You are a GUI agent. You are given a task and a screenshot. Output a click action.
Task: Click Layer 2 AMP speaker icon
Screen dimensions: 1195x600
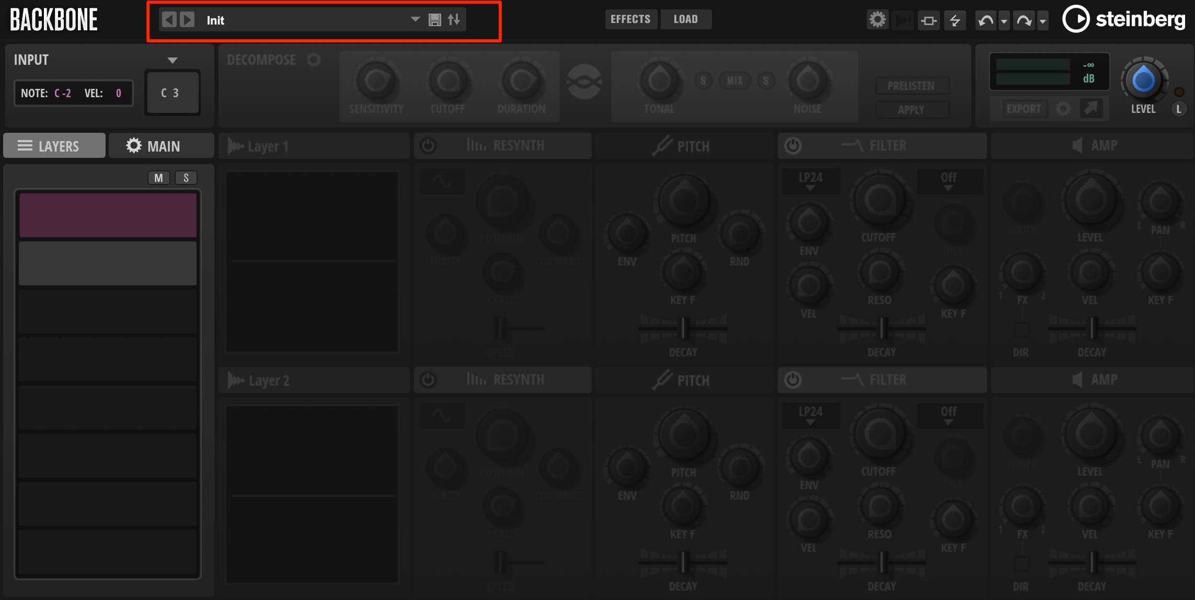(x=1077, y=379)
